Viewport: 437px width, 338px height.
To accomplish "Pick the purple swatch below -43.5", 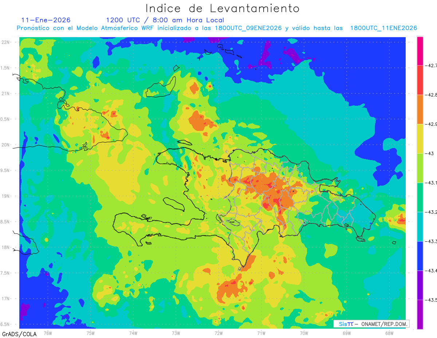I will coord(420,314).
